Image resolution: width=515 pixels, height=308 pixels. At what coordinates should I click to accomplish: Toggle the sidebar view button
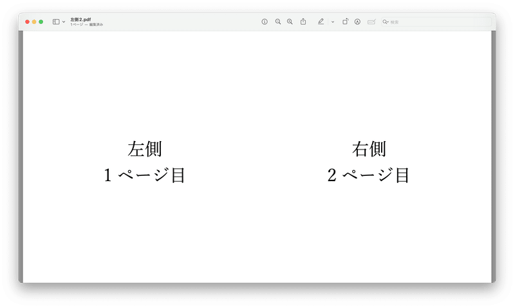56,22
